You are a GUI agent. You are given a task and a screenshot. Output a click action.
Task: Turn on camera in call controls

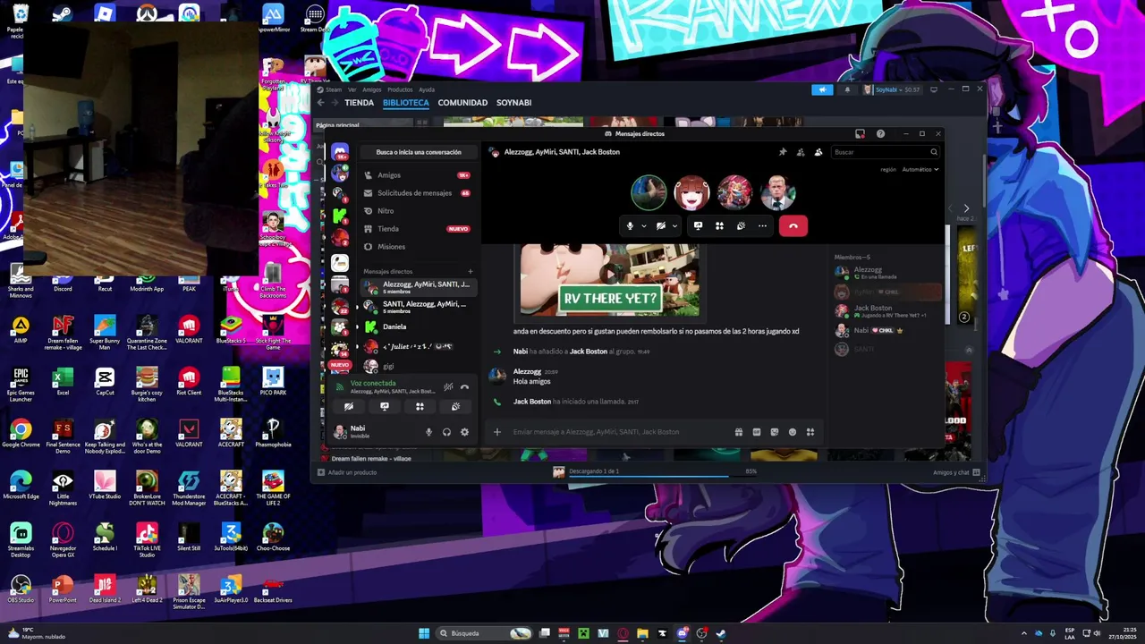tap(661, 226)
